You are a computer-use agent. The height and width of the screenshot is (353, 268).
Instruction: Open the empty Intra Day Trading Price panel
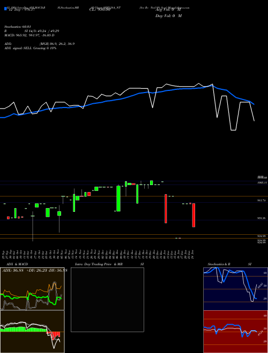107,300
